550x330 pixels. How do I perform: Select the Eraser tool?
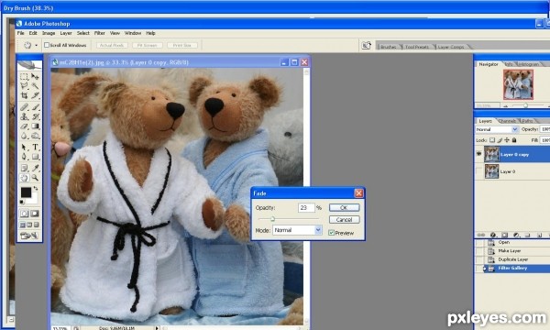click(24, 126)
